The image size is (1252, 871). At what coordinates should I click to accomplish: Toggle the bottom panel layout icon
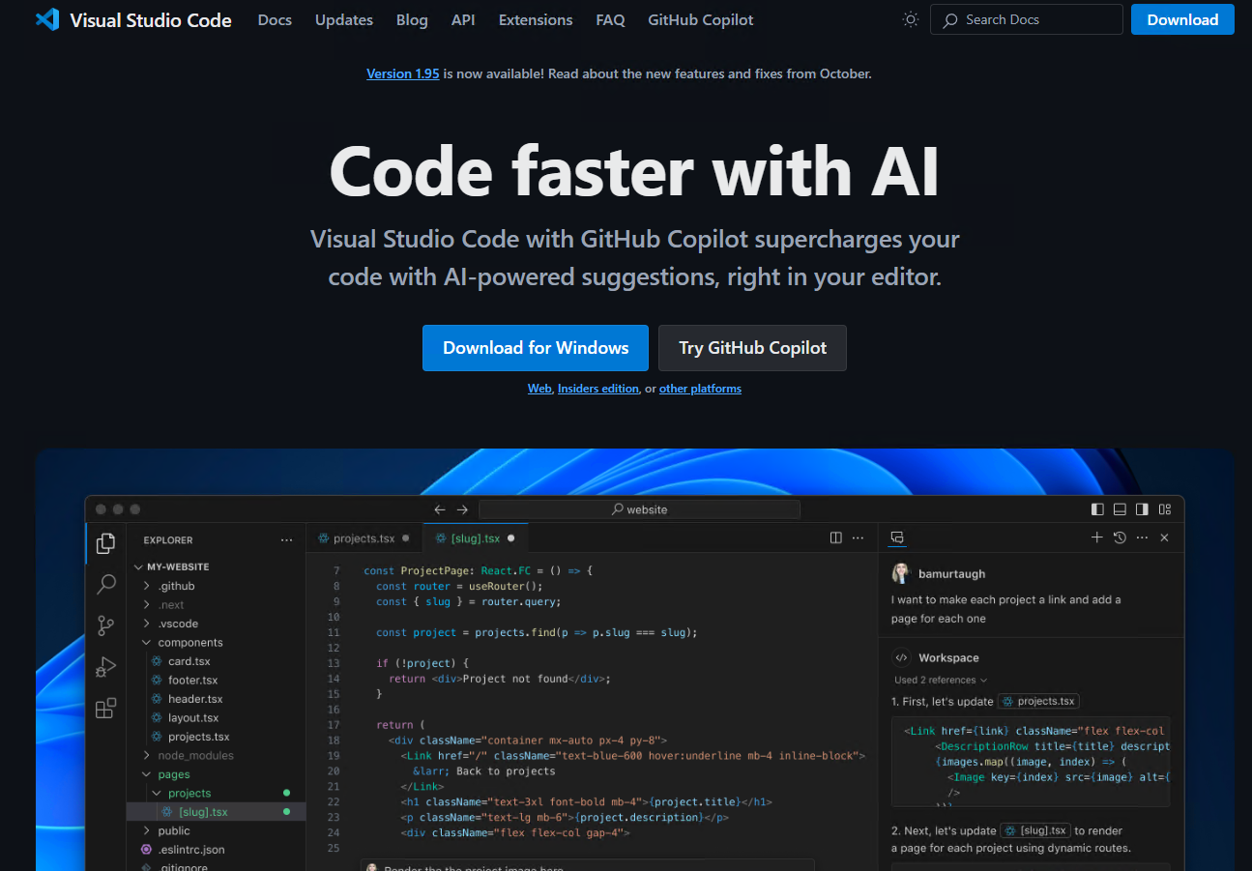(1120, 509)
